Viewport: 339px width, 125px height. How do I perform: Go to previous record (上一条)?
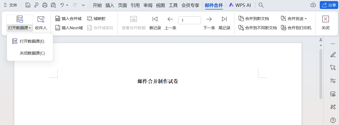click(170, 23)
